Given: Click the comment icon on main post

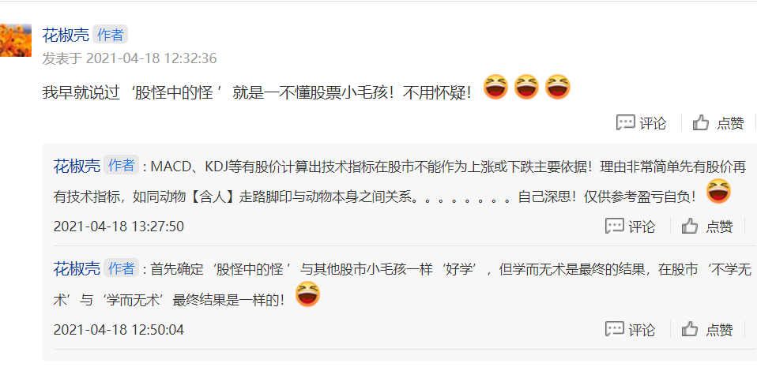Looking at the screenshot, I should point(625,123).
